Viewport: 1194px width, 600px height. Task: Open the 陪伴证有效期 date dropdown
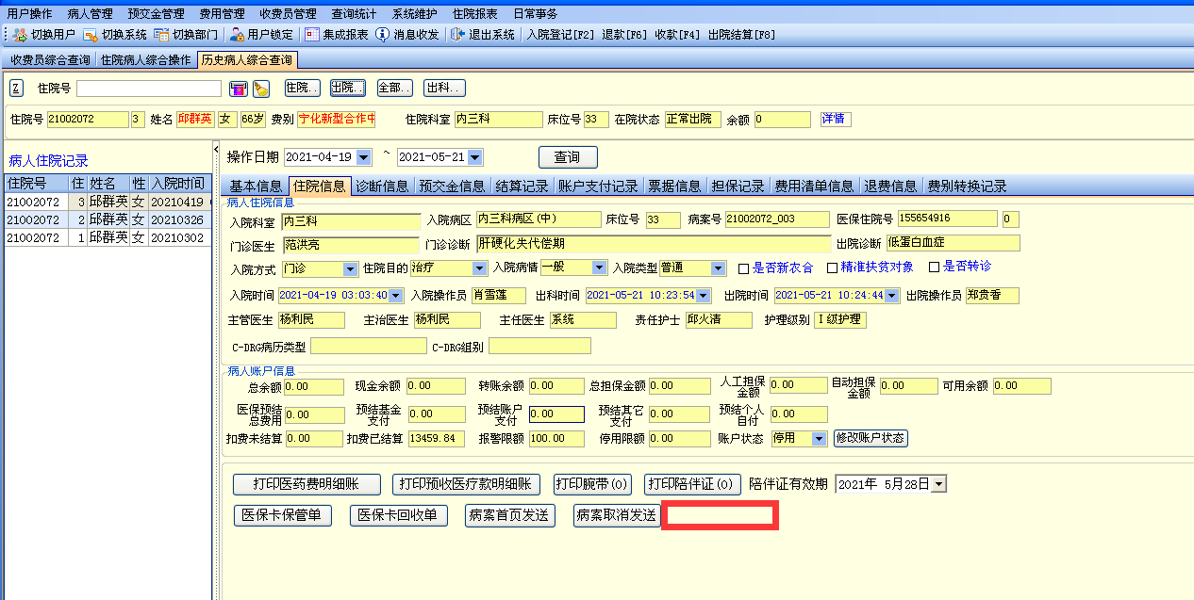(x=938, y=484)
